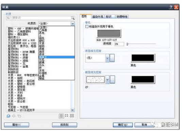Select 木质 - 壁板 - 胶合板 material
This screenshot has height=131, width=182.
[21, 84]
